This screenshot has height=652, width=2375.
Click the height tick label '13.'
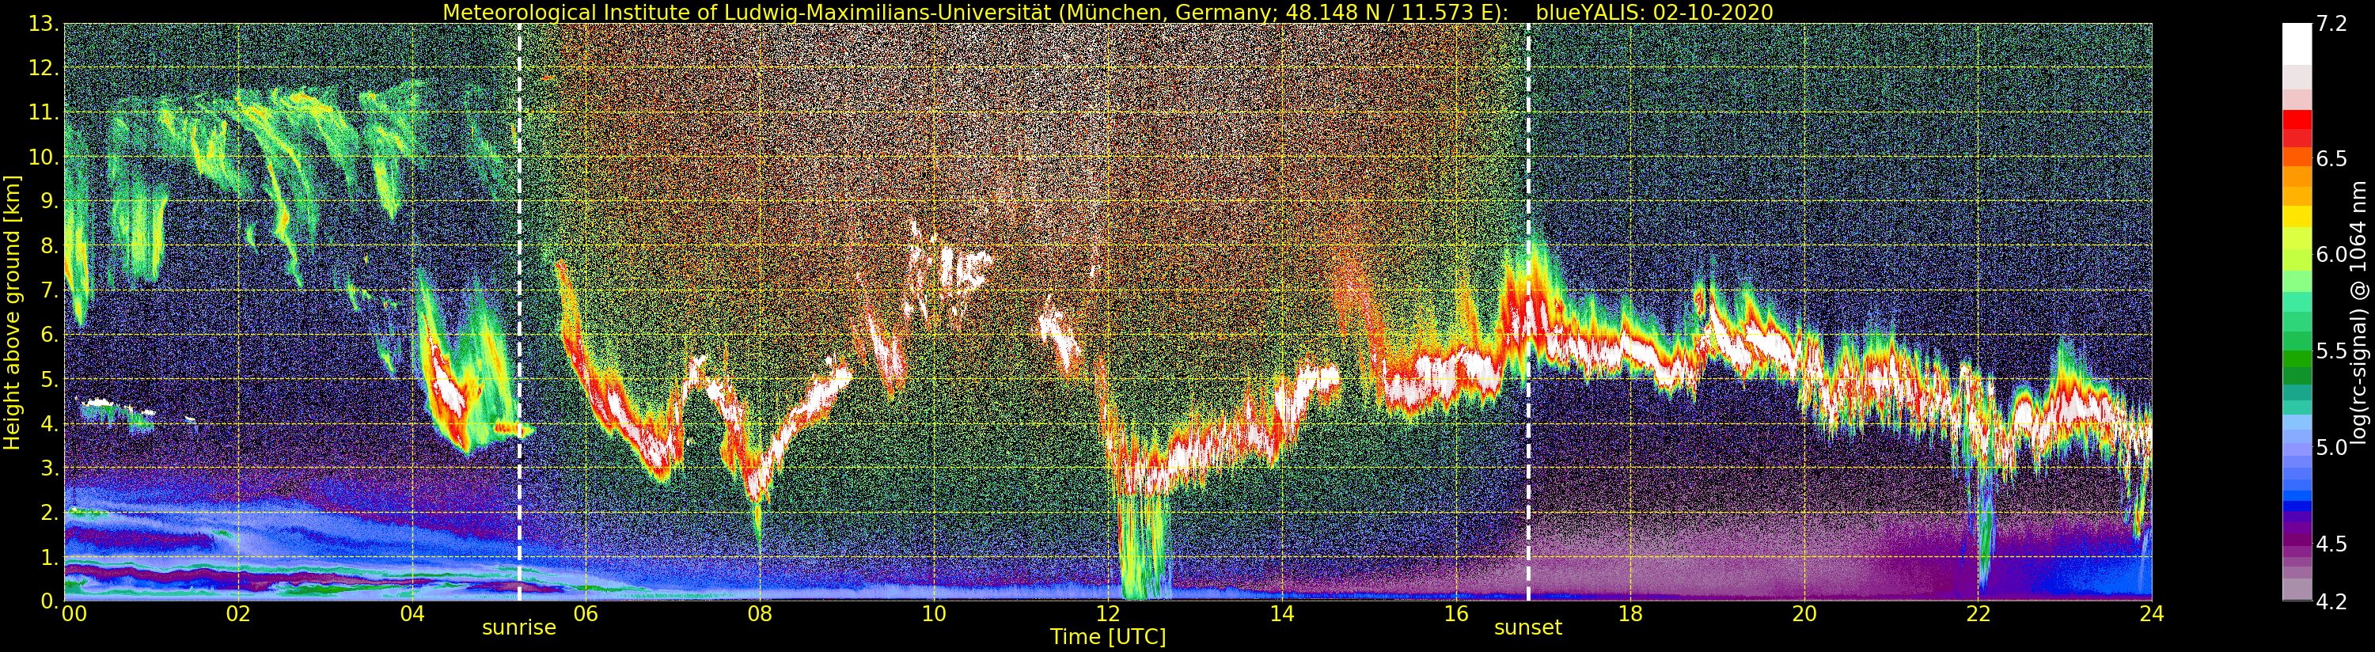click(x=44, y=25)
